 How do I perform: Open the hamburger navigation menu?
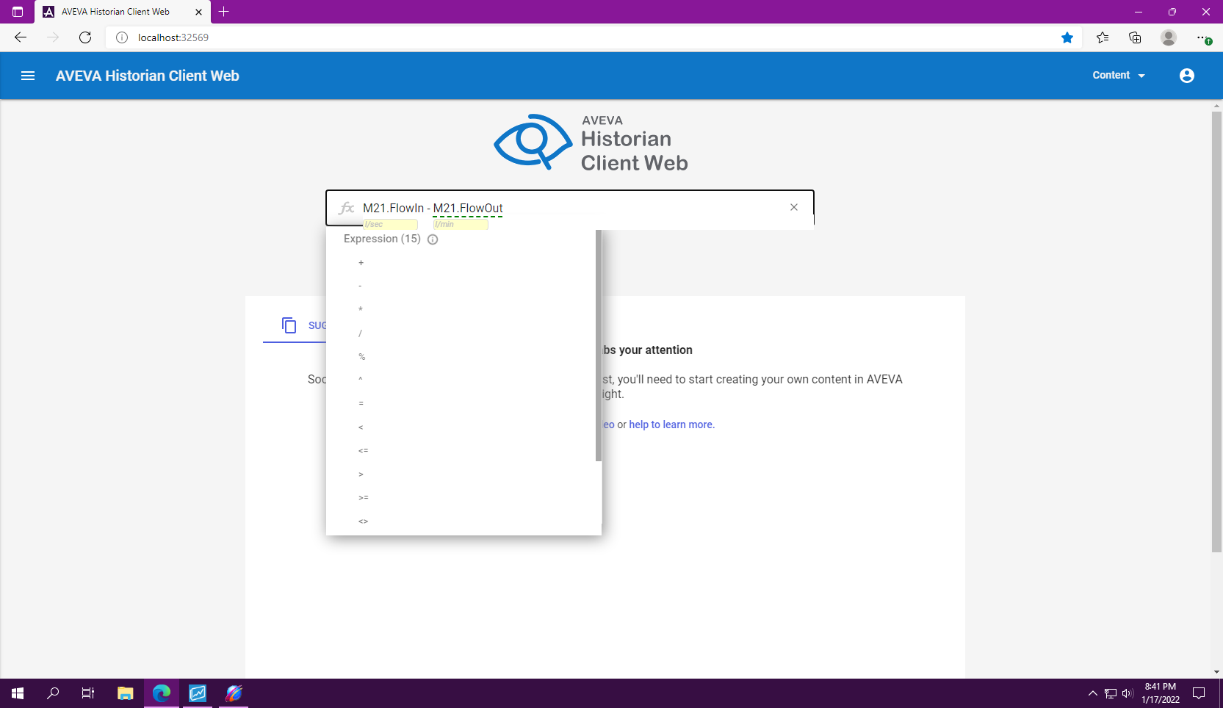point(28,76)
